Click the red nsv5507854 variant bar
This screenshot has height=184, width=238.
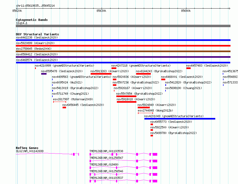coord(126,96)
